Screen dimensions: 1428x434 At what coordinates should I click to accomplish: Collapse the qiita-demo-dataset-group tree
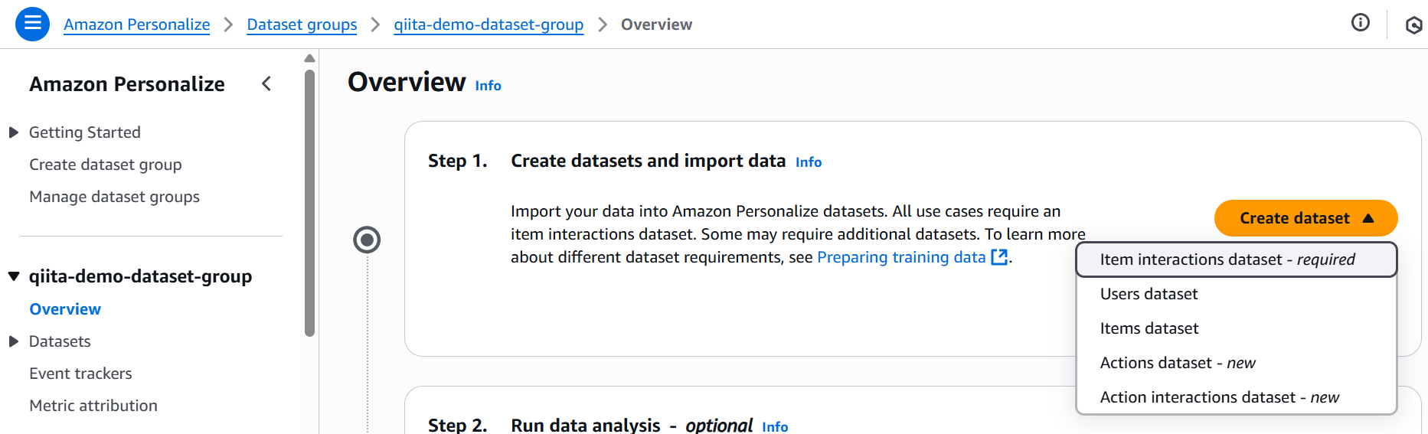(14, 276)
